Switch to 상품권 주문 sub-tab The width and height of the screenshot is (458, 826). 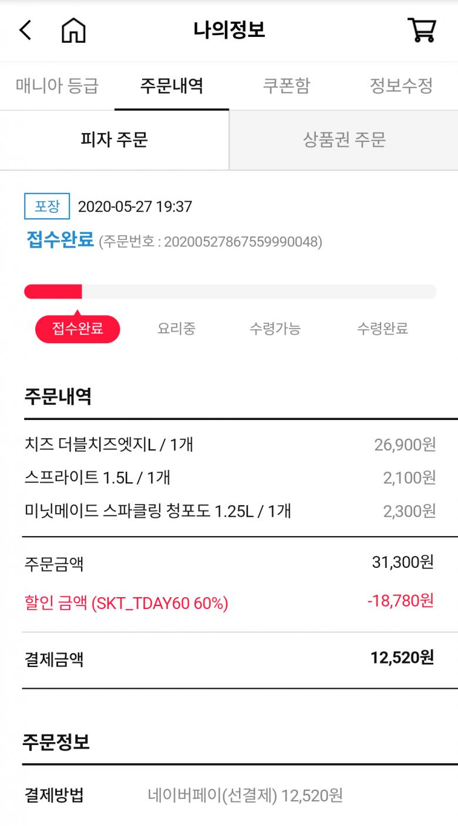coord(344,140)
